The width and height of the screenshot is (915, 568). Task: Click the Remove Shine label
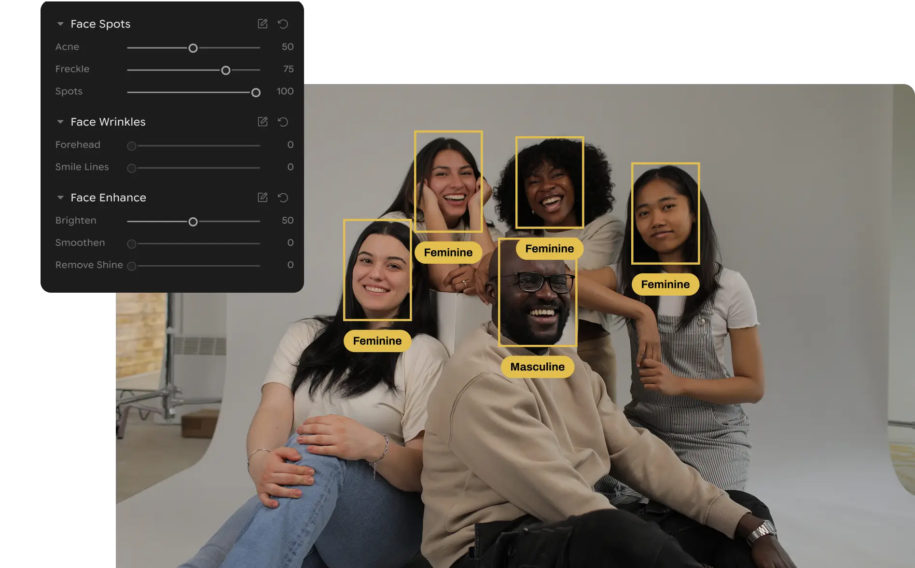pos(89,265)
